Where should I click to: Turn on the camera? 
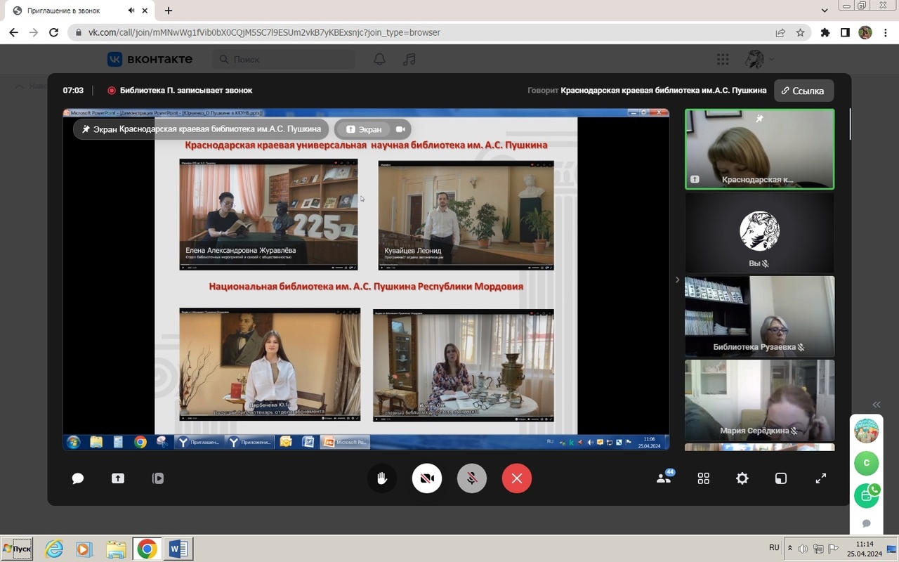click(x=427, y=478)
